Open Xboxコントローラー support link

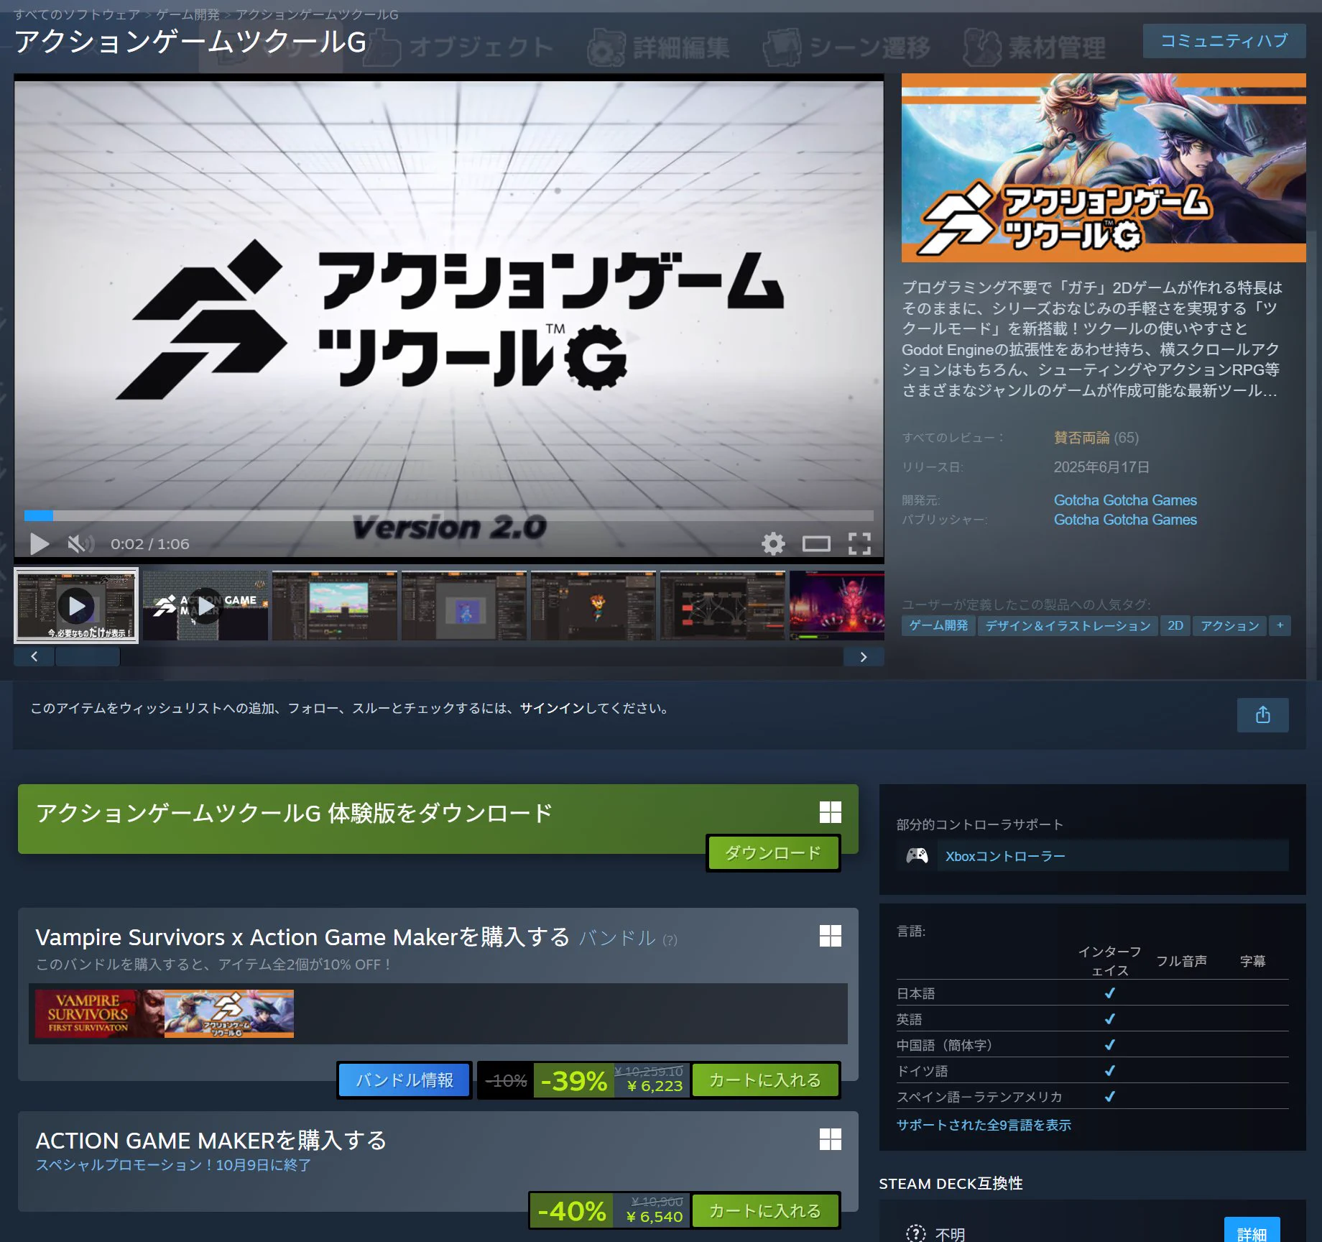coord(1005,857)
